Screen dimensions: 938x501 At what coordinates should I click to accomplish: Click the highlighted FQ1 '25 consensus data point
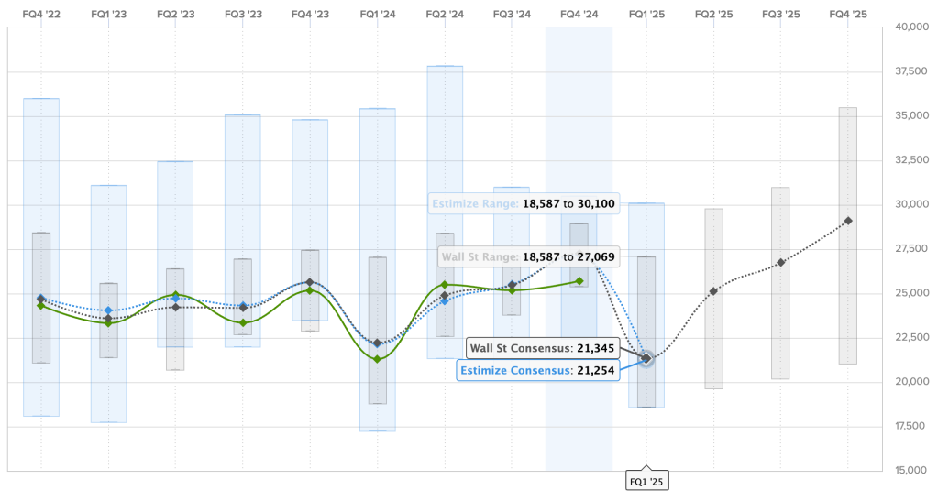(646, 359)
